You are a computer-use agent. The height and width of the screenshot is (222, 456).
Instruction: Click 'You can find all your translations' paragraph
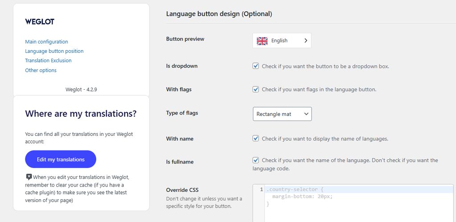pyautogui.click(x=79, y=138)
